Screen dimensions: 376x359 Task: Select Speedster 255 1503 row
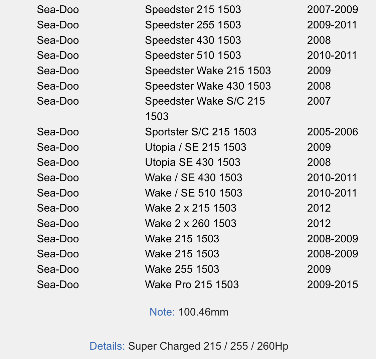[197, 25]
